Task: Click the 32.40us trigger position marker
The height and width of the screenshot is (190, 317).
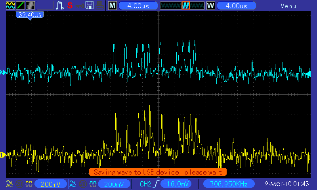Action: pos(30,15)
